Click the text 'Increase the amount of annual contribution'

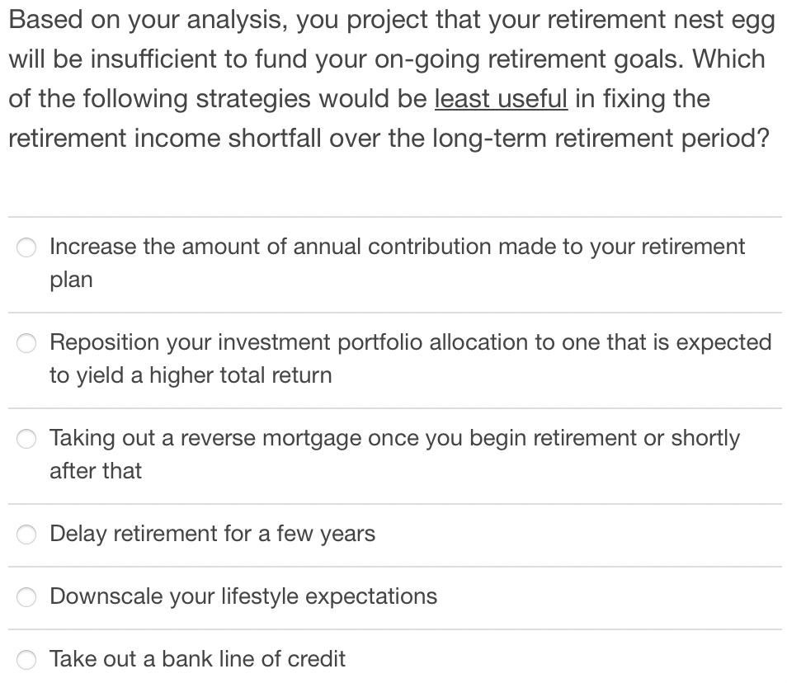pos(330,246)
